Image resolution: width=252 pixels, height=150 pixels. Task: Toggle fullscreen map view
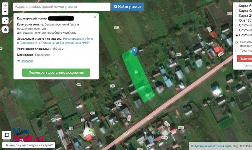pyautogui.click(x=5, y=21)
